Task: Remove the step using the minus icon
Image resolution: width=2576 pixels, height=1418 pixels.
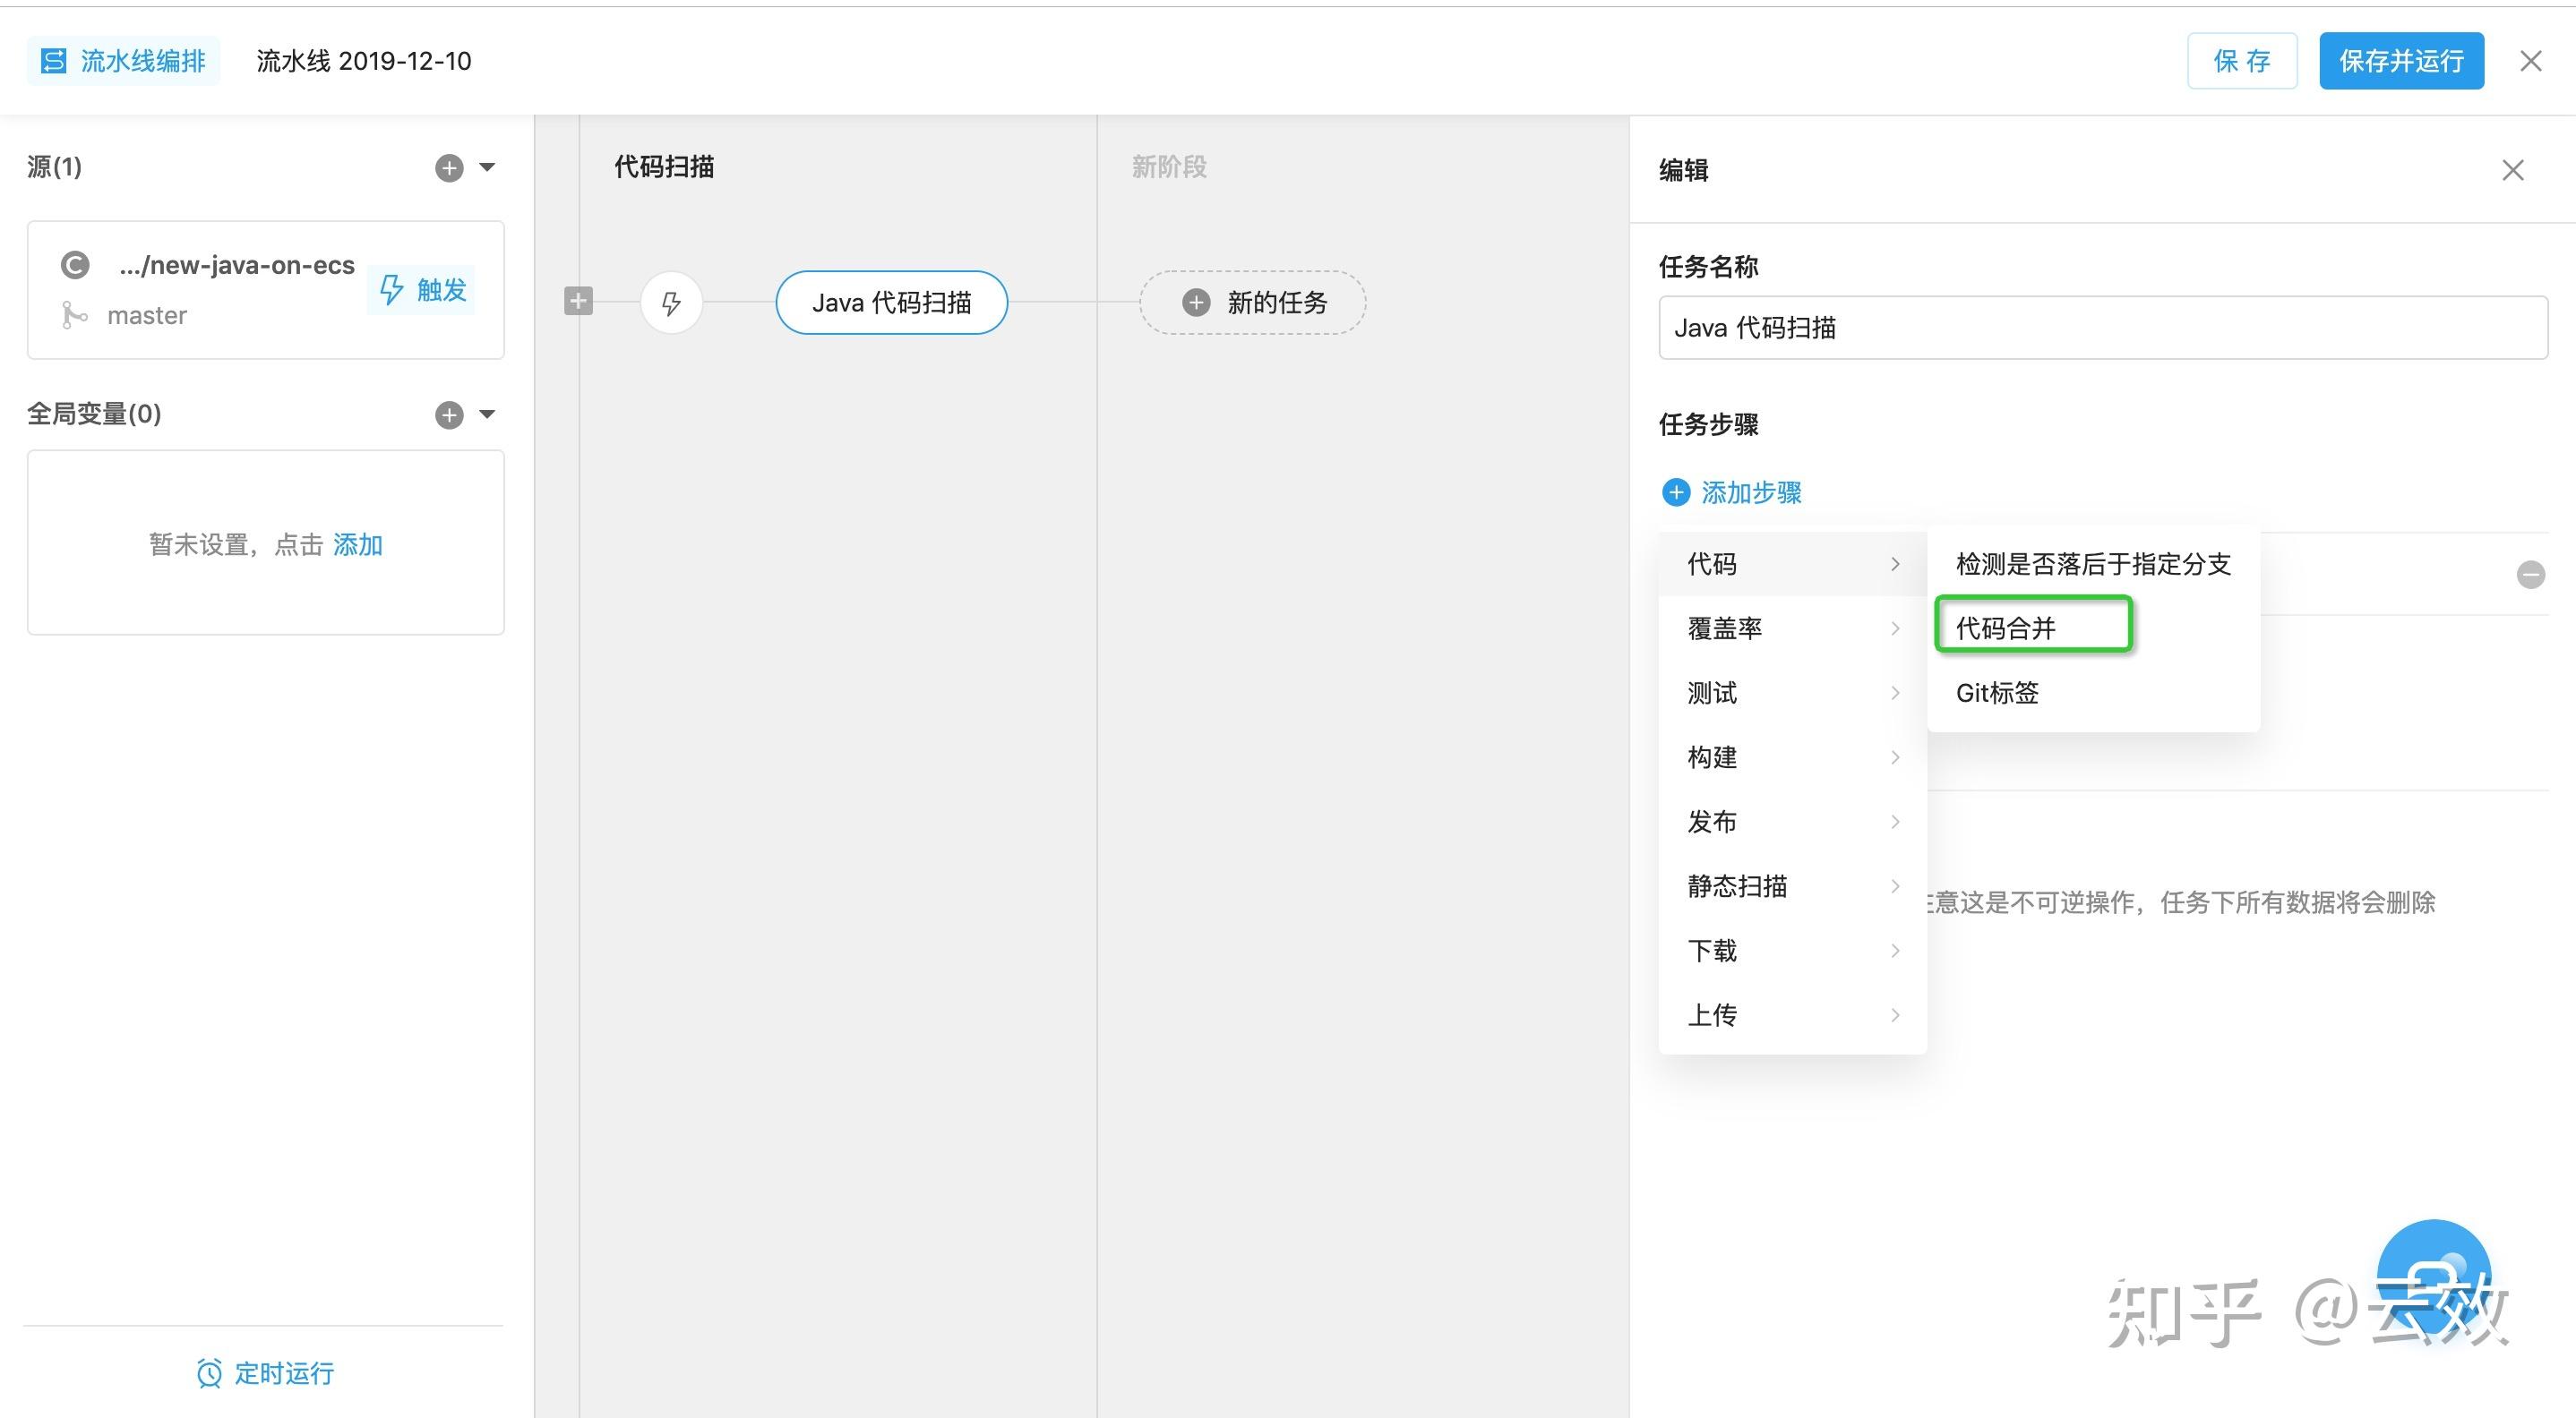Action: (x=2531, y=574)
